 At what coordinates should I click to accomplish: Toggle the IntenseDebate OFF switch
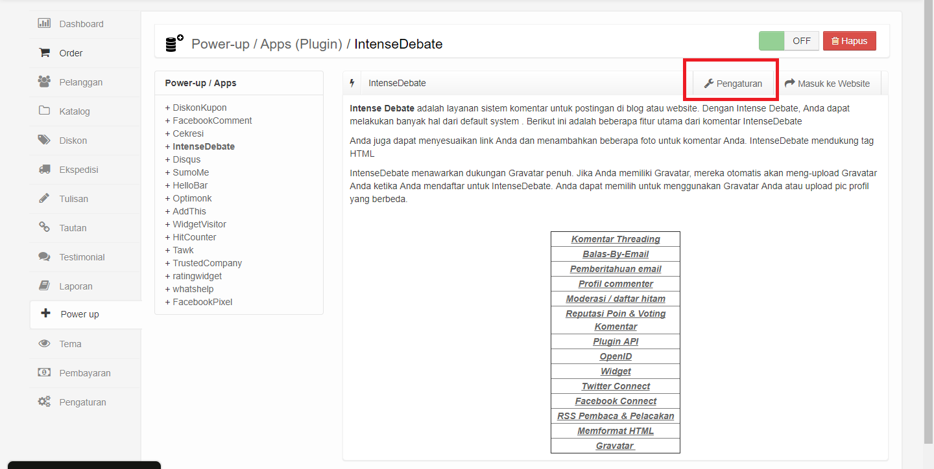click(789, 41)
